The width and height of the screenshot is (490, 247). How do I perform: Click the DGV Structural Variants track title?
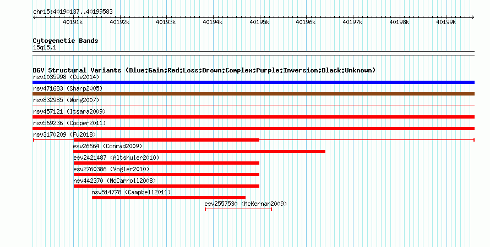204,70
